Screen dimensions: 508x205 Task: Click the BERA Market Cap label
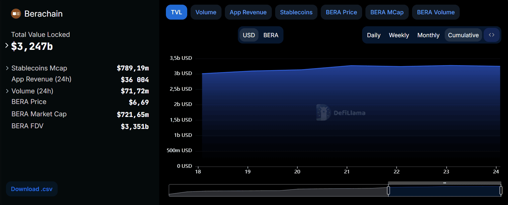pyautogui.click(x=39, y=114)
